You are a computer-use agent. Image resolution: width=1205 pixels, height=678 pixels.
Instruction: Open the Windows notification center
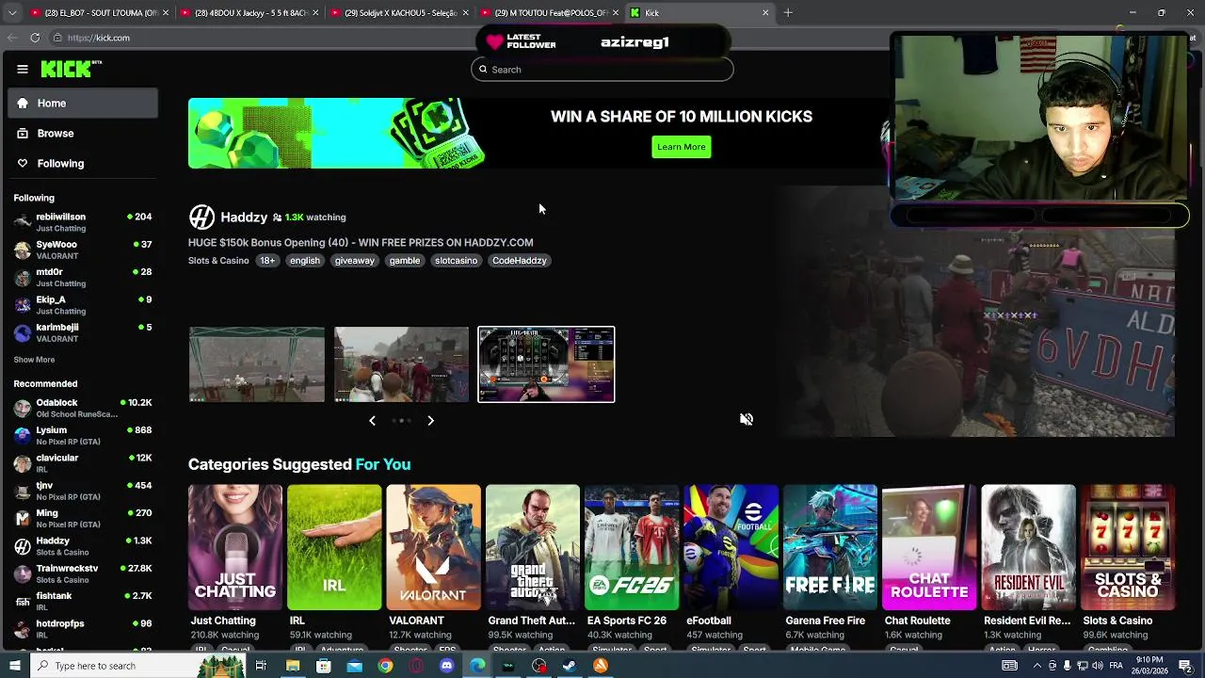tap(1185, 666)
